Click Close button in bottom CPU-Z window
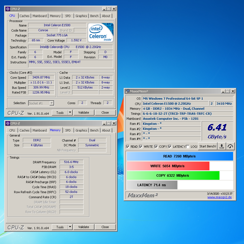244x244 pixels. pos(105,227)
